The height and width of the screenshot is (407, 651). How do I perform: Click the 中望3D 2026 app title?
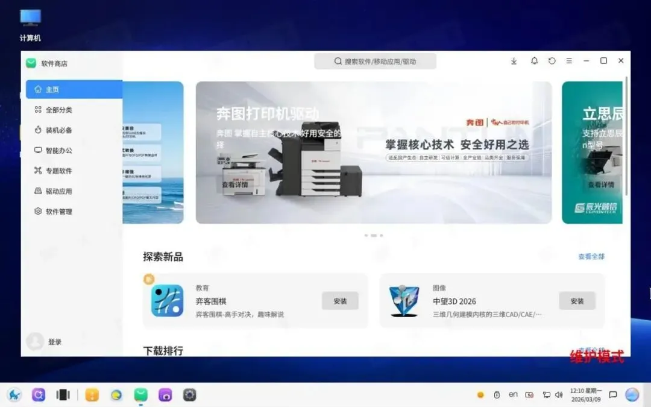pyautogui.click(x=454, y=301)
